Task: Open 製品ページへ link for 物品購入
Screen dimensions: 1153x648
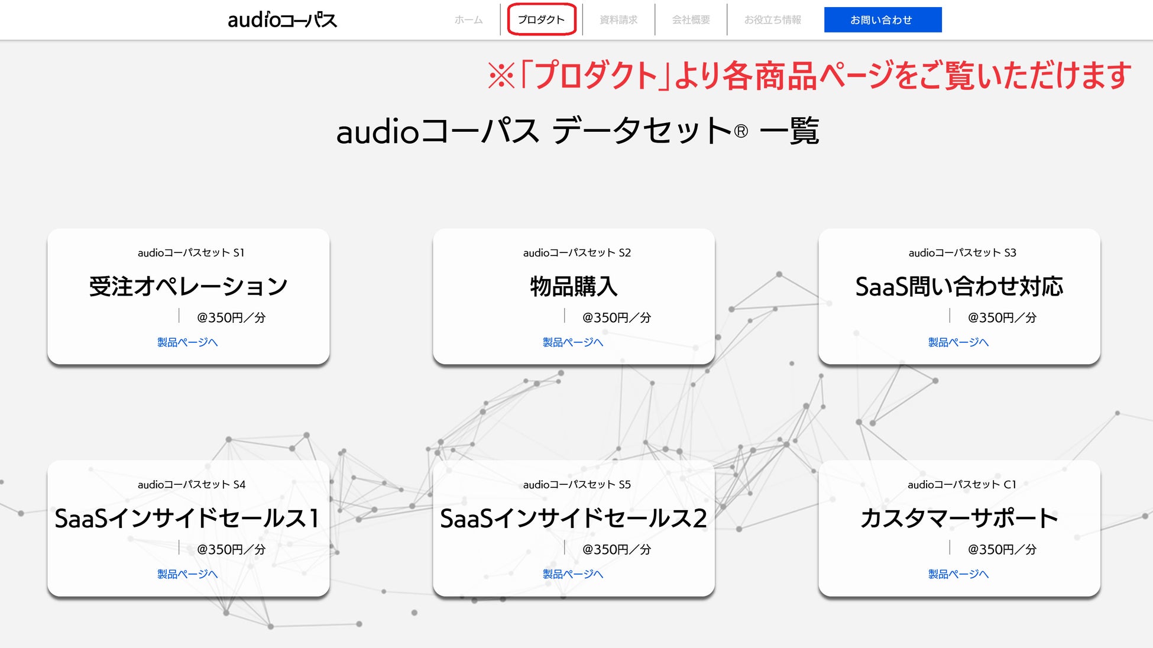Action: click(x=573, y=342)
